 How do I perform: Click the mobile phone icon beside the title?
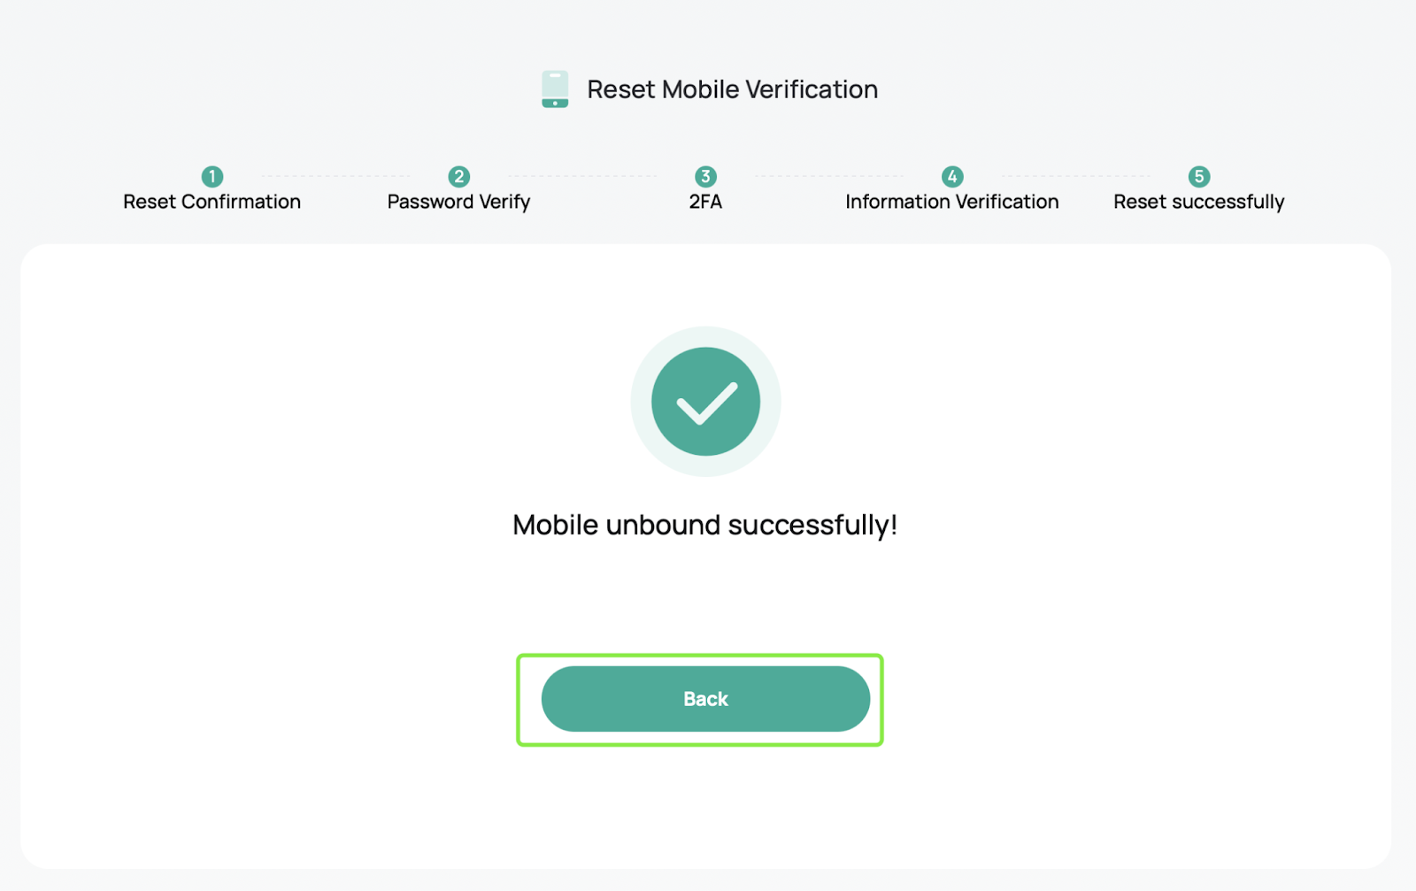(555, 89)
